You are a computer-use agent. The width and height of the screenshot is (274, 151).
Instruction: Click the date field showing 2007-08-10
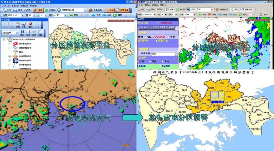(148, 15)
